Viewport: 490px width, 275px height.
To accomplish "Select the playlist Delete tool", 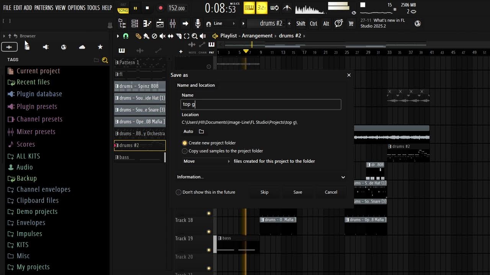I will point(154,36).
